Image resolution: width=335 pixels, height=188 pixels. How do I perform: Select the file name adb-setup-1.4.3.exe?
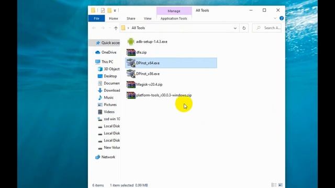point(152,42)
